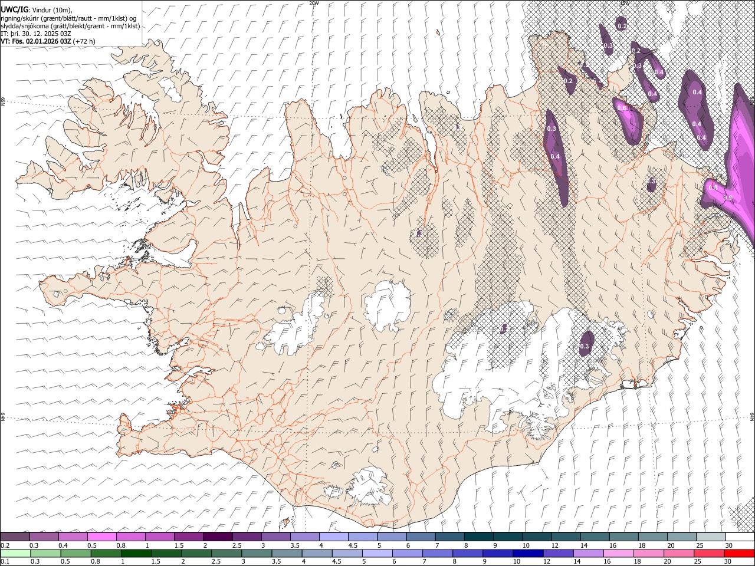Select the darkest green 1 swatch in the lower legend
Screen dimensions: 755x566
[x=136, y=554]
